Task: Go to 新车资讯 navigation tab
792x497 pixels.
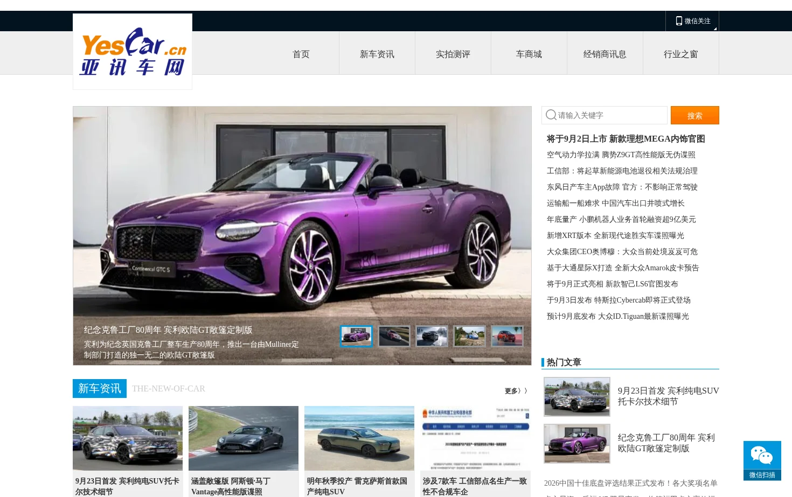Action: pos(377,54)
